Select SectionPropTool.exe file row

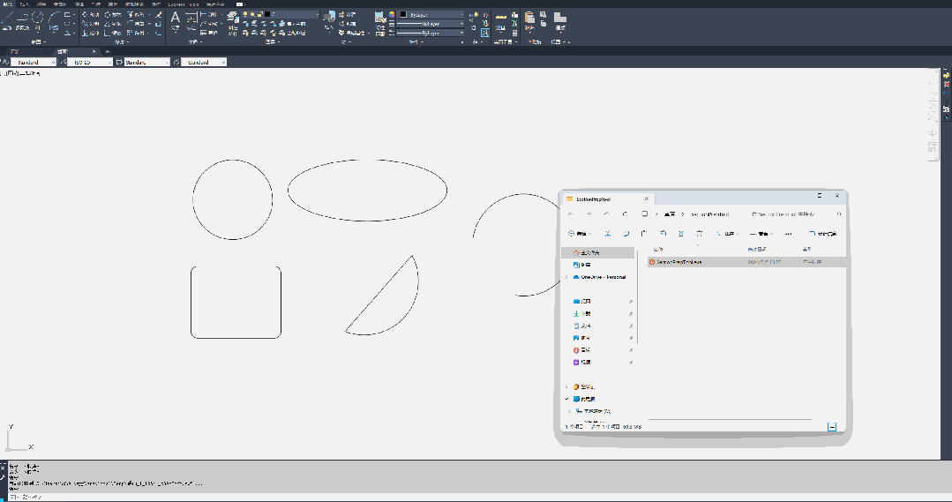click(x=746, y=262)
